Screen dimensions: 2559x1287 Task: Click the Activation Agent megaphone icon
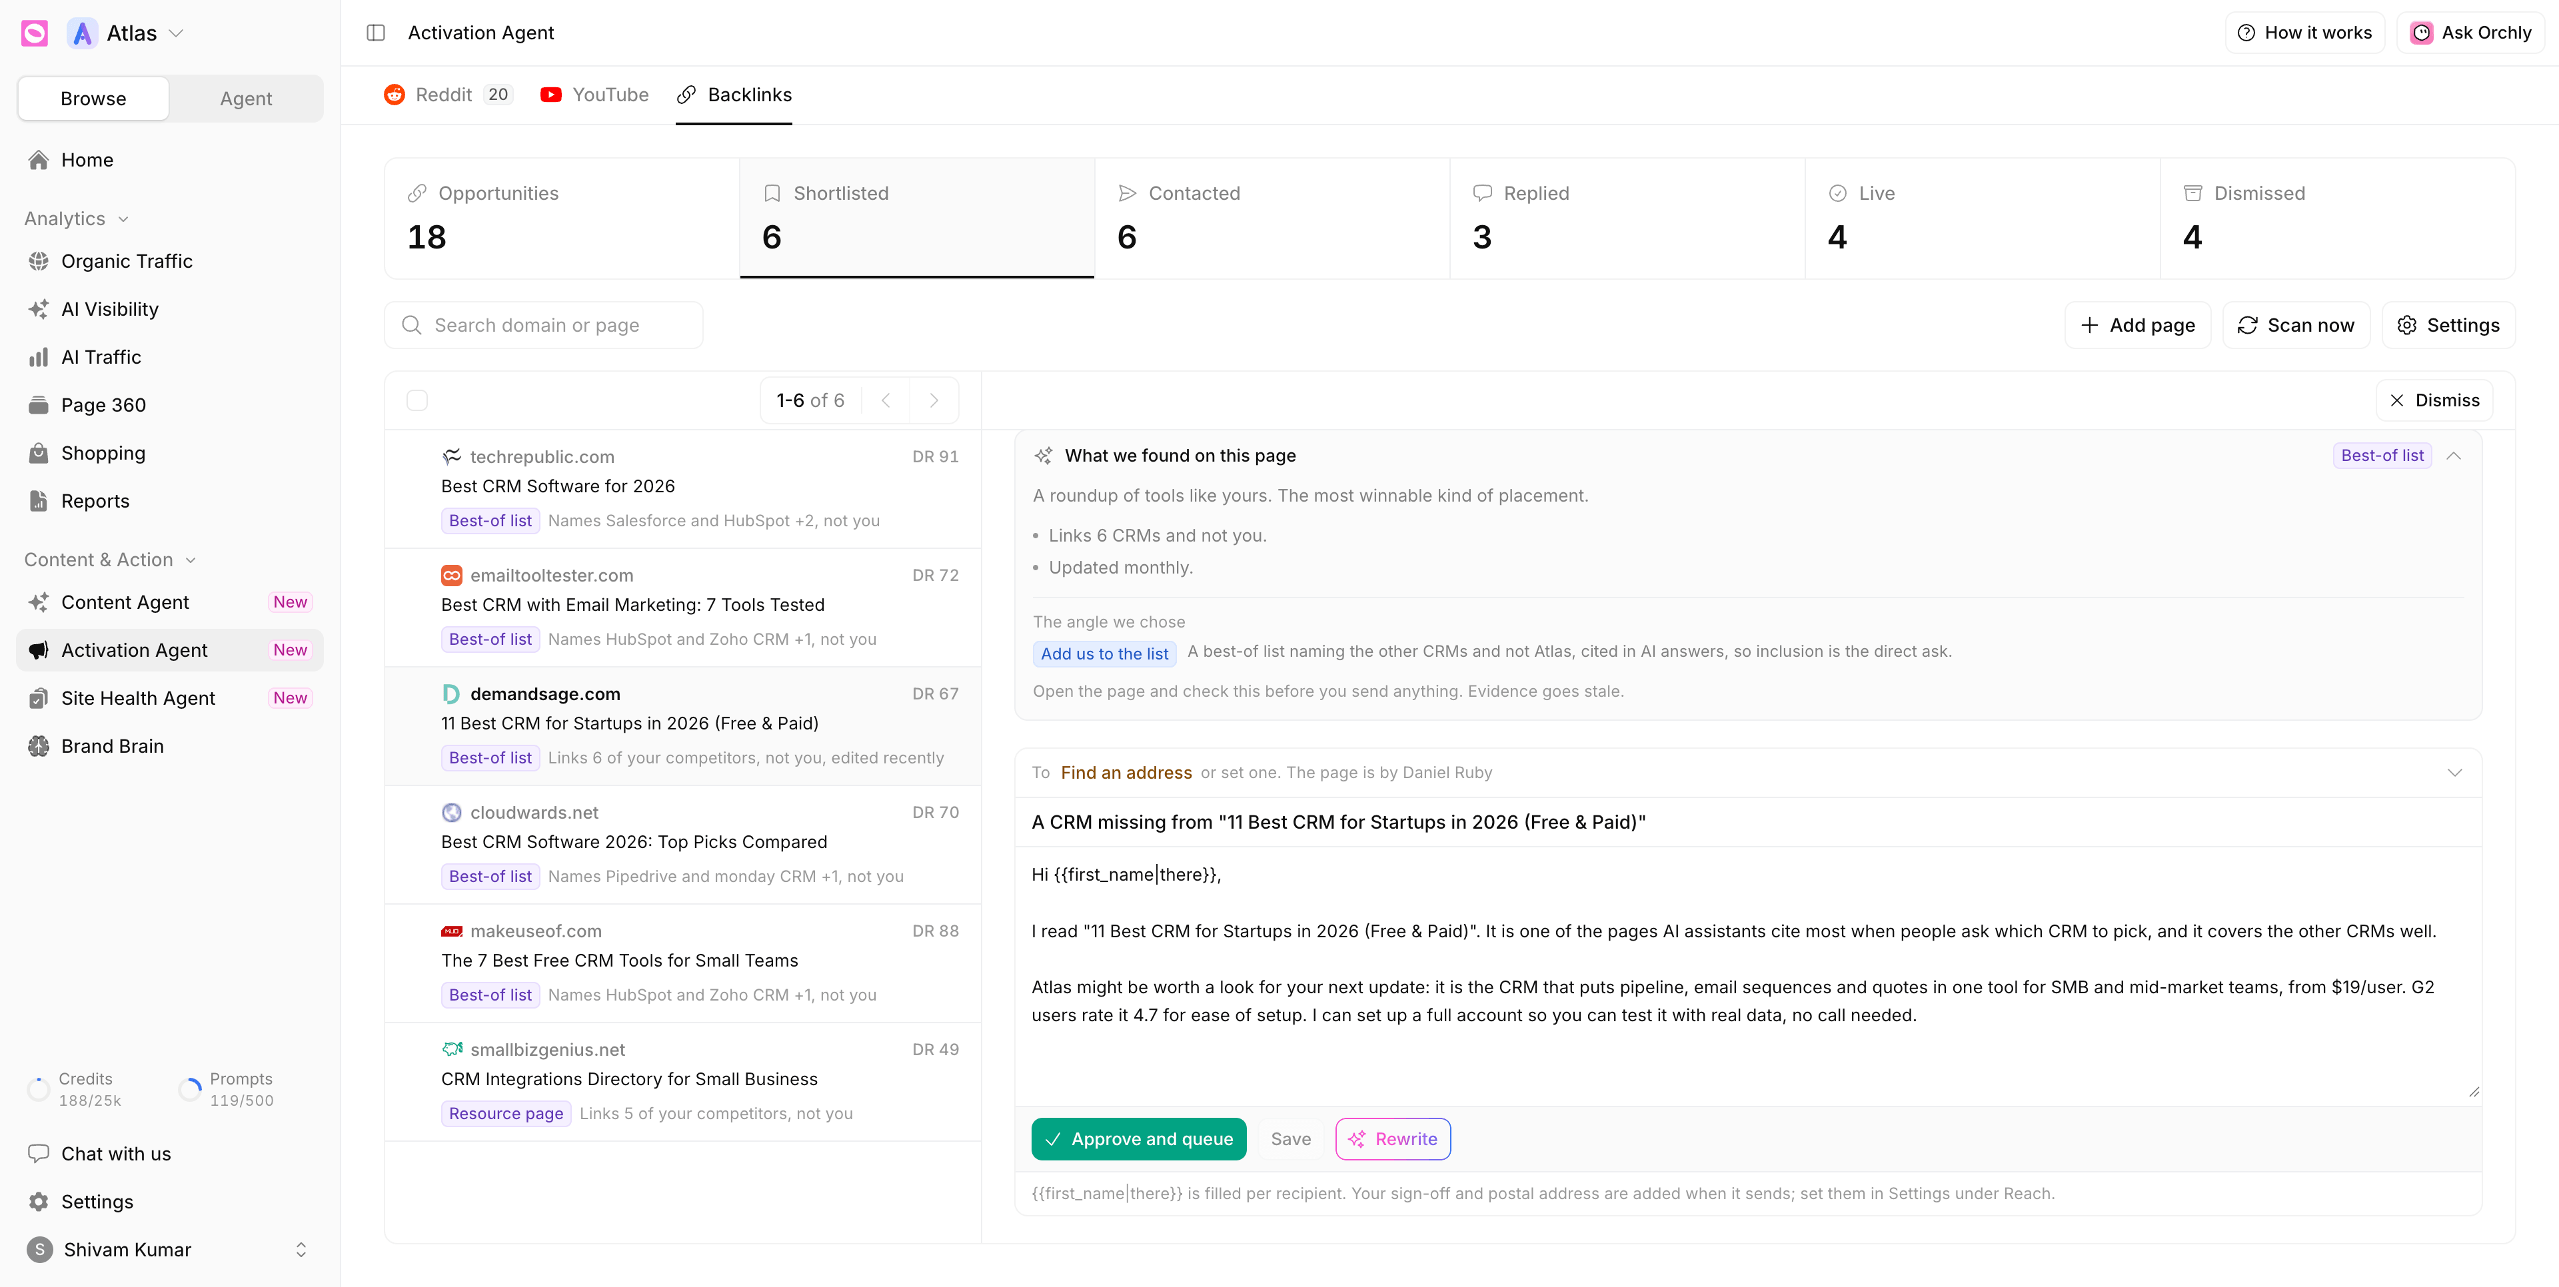(39, 650)
